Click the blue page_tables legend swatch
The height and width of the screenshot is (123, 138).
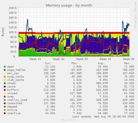coord(5,70)
